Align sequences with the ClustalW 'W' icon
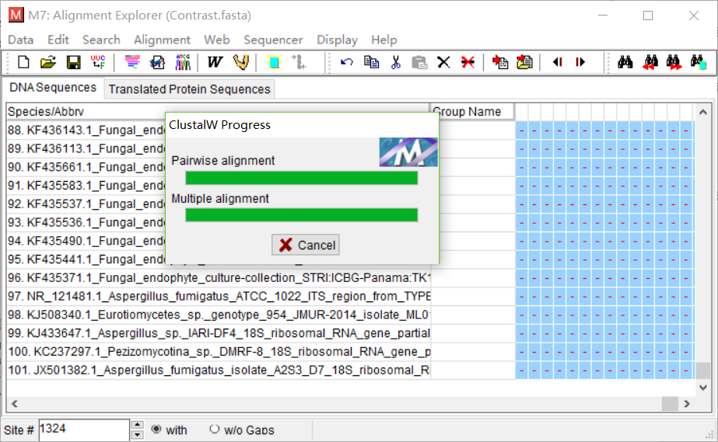Image resolution: width=718 pixels, height=442 pixels. point(214,61)
